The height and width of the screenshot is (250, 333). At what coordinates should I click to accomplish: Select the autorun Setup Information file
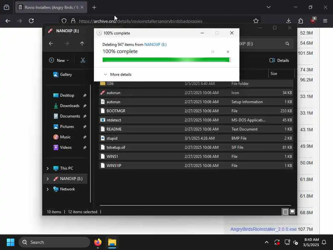click(x=196, y=102)
